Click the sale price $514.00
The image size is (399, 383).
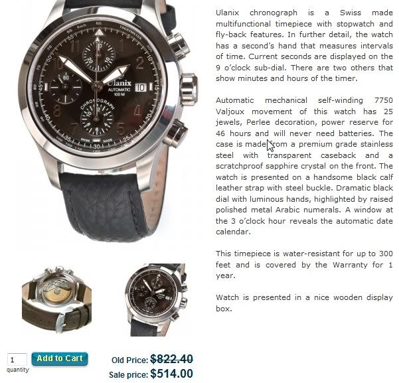tap(171, 374)
